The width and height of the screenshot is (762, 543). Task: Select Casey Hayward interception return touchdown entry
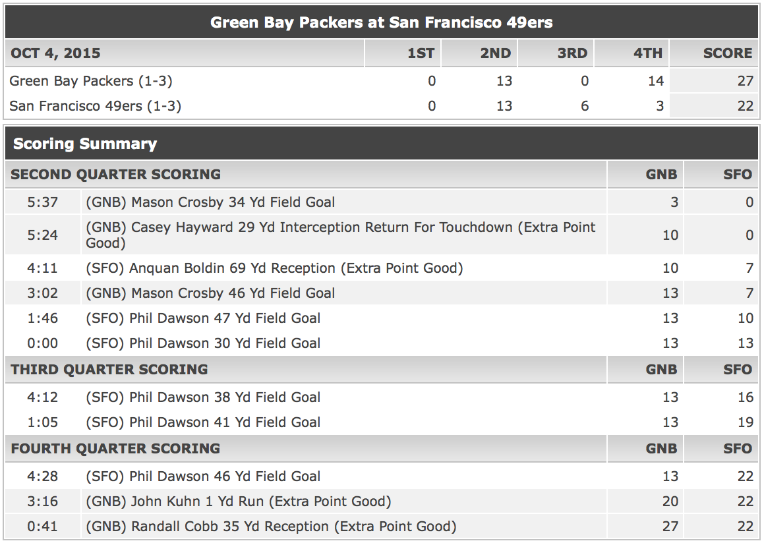pos(381,235)
